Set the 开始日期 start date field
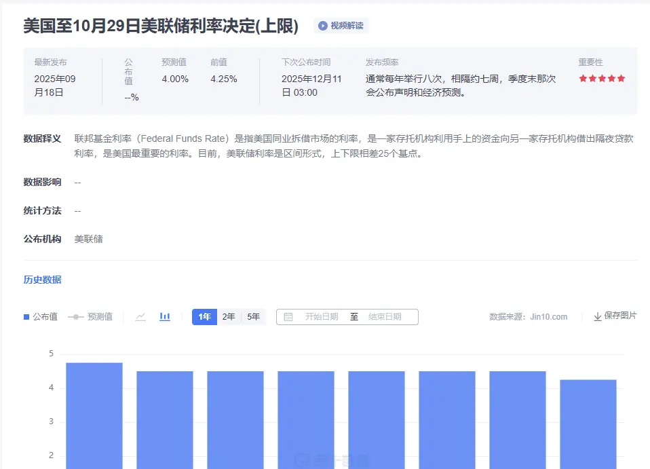Image resolution: width=650 pixels, height=469 pixels. [322, 317]
